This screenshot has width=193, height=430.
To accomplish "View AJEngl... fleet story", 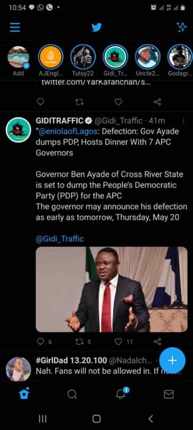I will click(x=50, y=57).
